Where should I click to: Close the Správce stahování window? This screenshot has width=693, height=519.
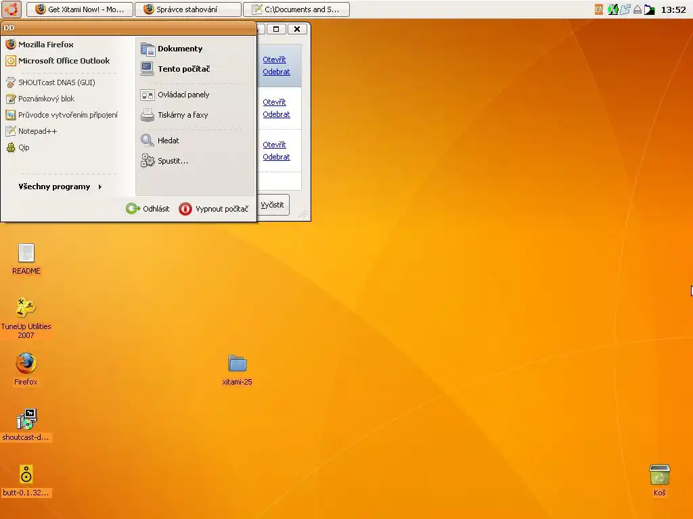click(297, 29)
